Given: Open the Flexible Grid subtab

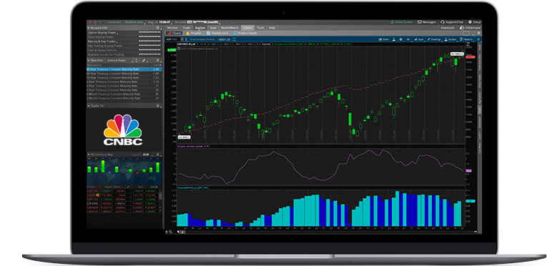Looking at the screenshot, I should tap(217, 33).
